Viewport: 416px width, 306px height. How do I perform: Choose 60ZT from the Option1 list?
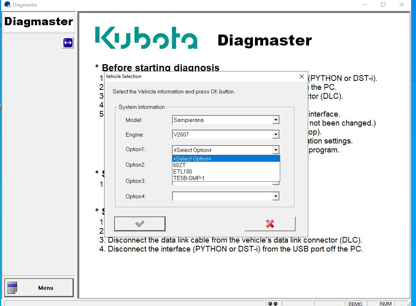(226, 165)
